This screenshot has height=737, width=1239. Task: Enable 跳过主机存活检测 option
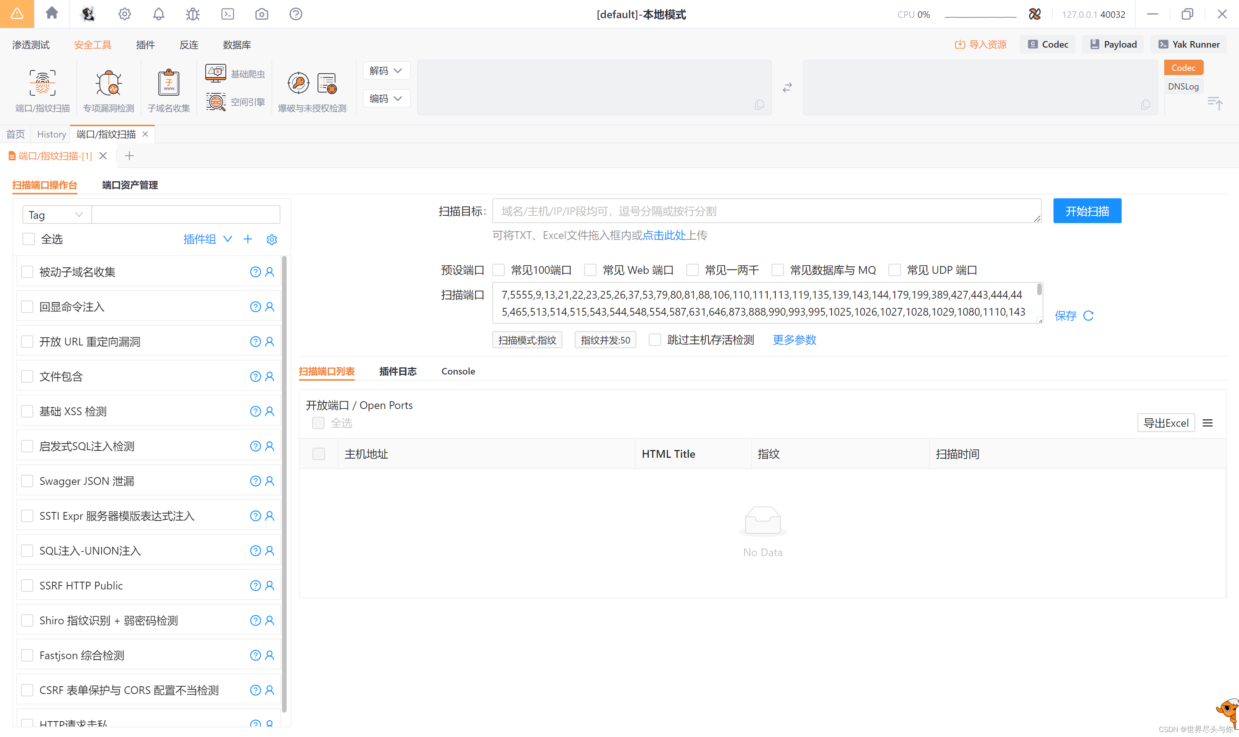click(655, 340)
